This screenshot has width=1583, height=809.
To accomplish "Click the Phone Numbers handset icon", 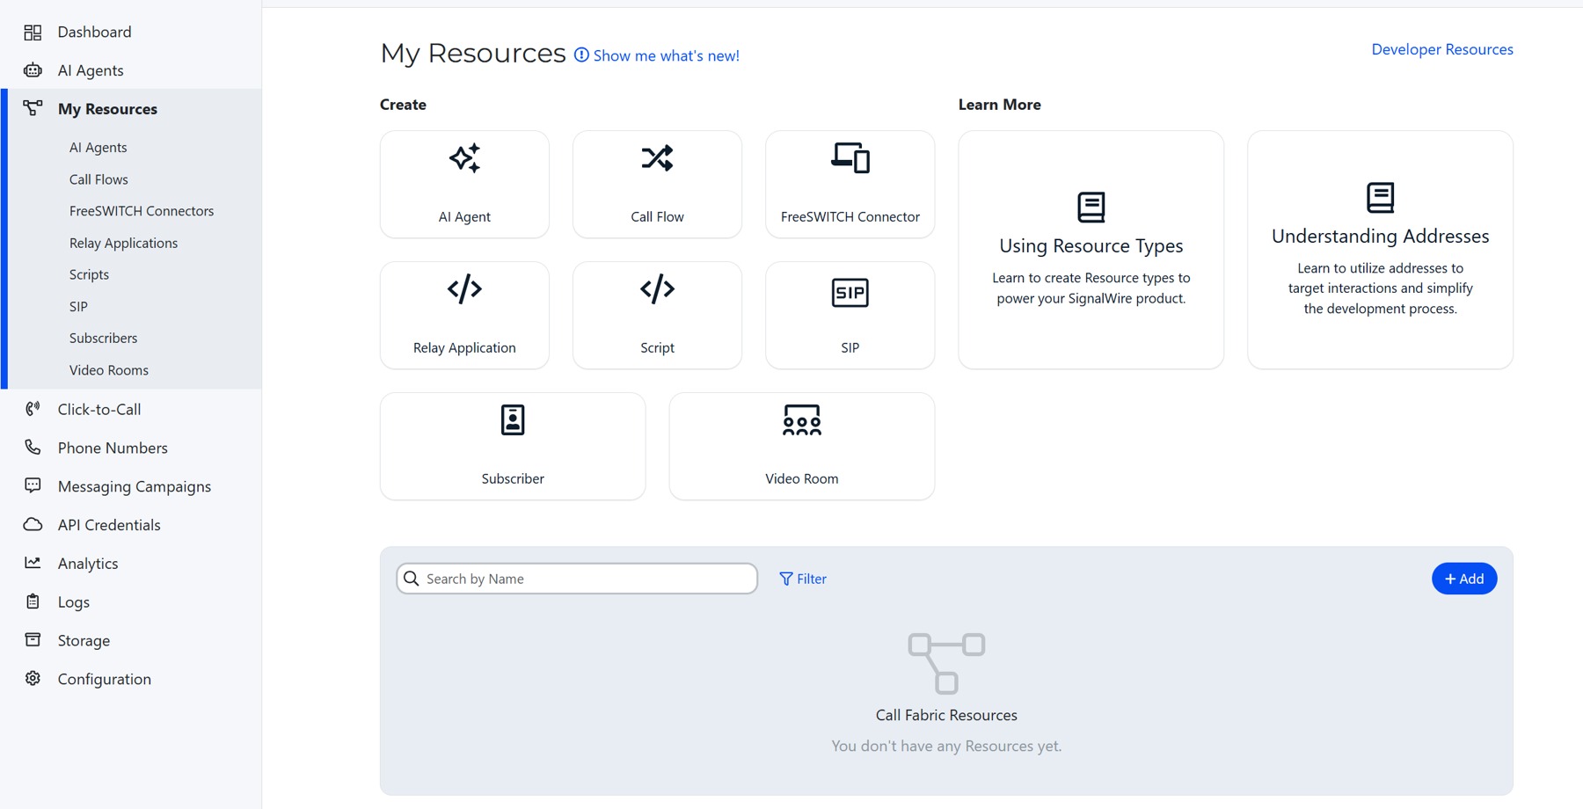I will point(33,448).
